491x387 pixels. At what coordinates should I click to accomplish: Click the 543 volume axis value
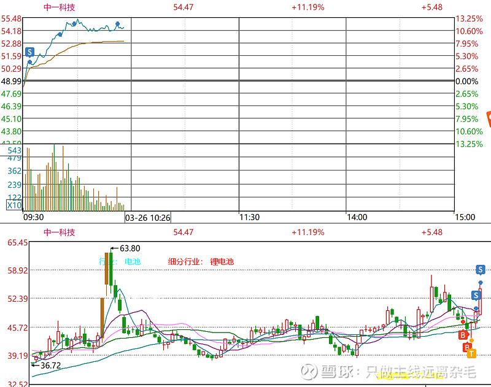click(14, 150)
